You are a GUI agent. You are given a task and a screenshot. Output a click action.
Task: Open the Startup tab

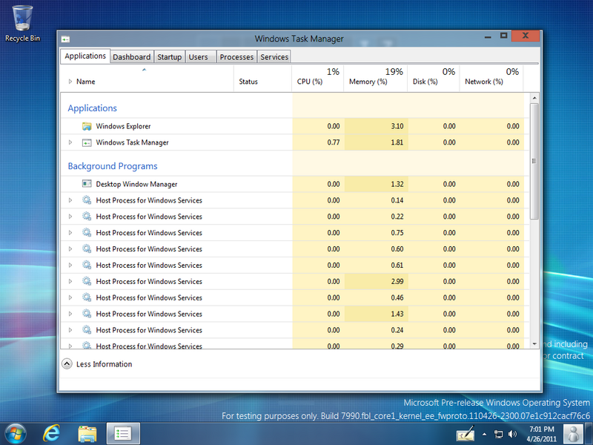pos(169,56)
